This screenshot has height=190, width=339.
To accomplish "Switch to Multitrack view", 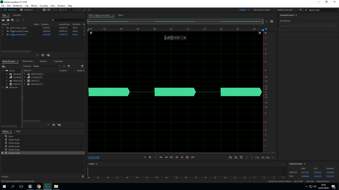I will pyautogui.click(x=27, y=10).
